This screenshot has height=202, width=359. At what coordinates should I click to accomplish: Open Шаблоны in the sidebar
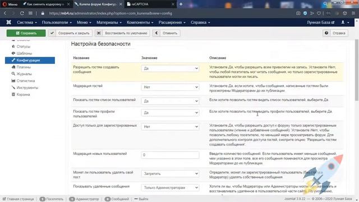click(24, 53)
